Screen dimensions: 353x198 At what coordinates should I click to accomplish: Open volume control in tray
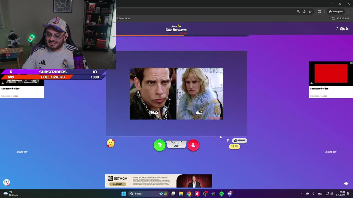coord(332,194)
